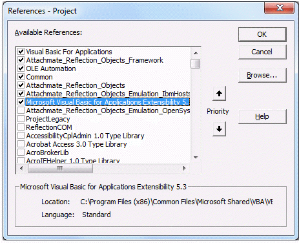Click the Location path text
The image size is (299, 243).
[x=176, y=202]
